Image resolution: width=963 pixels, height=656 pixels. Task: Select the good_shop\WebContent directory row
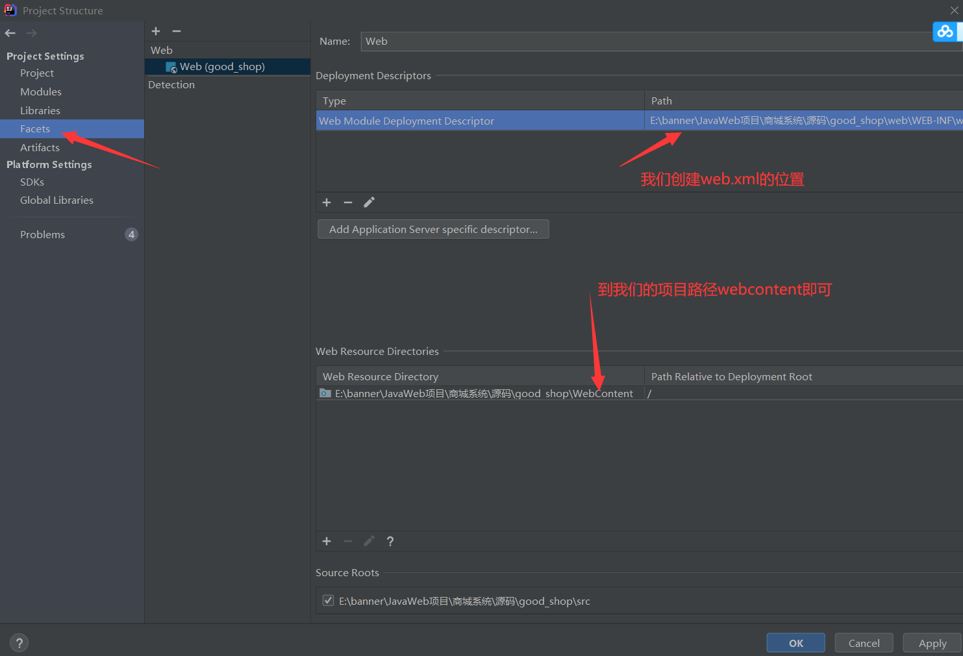[480, 393]
